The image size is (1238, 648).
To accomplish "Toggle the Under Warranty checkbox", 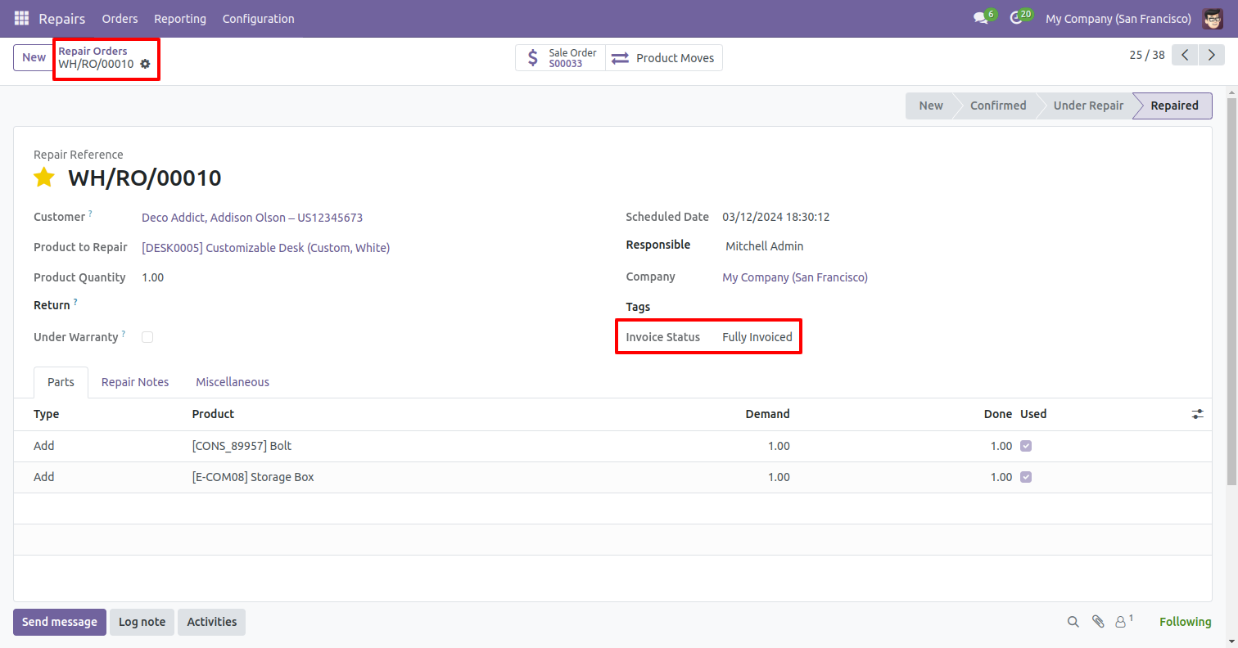I will pos(147,337).
